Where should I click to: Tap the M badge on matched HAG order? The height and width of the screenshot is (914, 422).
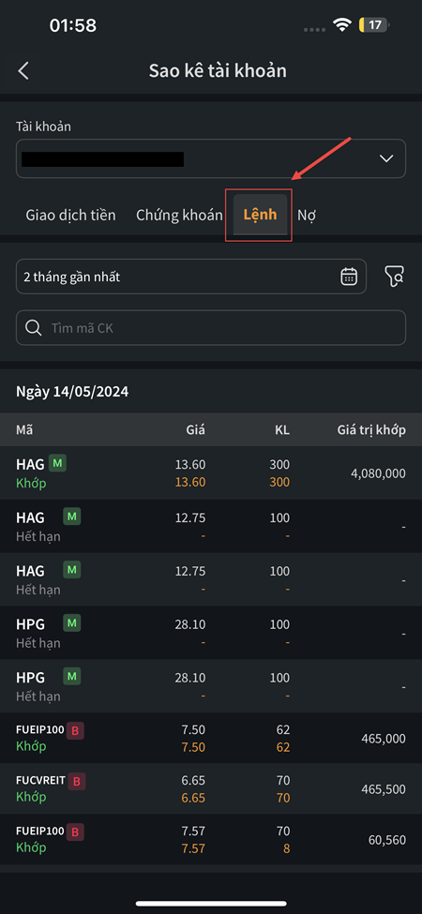(57, 463)
